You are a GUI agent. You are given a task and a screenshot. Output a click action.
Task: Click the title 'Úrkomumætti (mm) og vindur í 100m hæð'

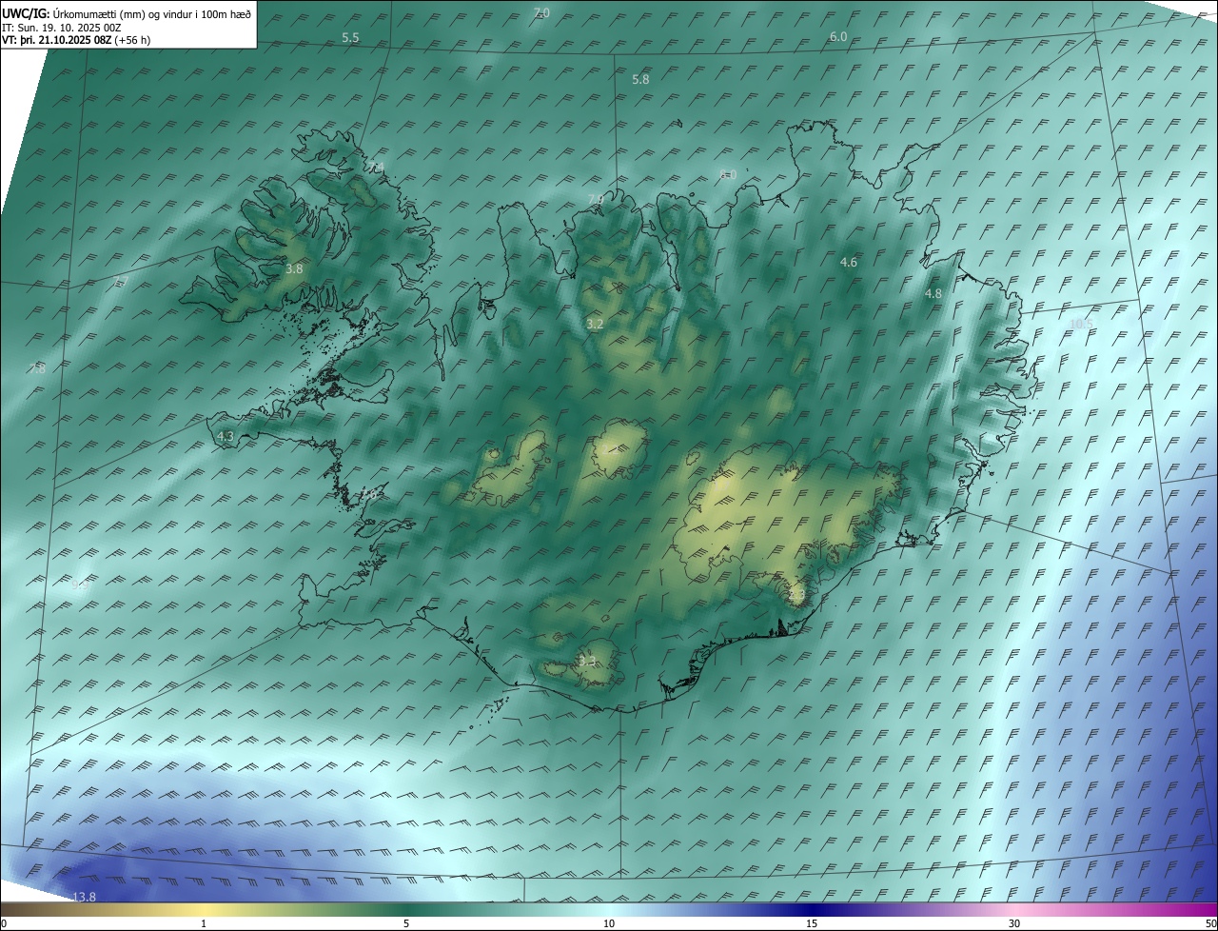[x=152, y=13]
